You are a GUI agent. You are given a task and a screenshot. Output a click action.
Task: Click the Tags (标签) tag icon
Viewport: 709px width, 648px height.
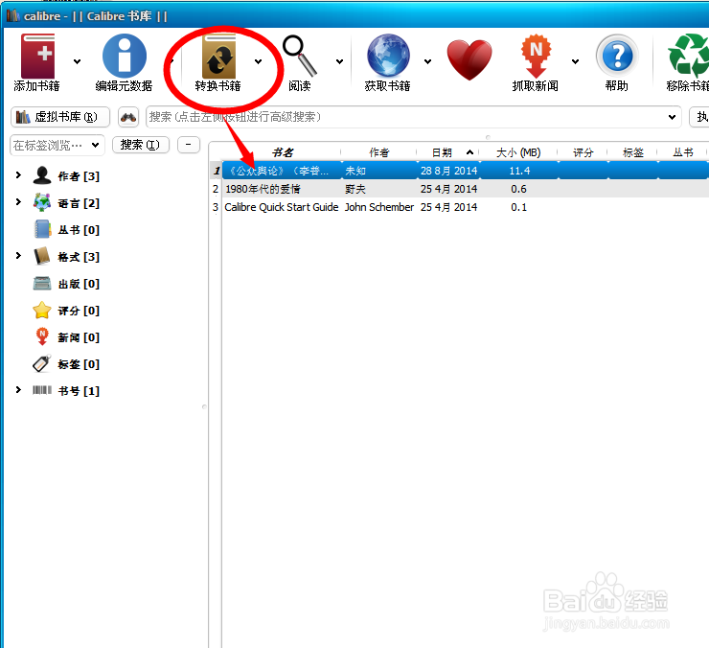(x=42, y=363)
